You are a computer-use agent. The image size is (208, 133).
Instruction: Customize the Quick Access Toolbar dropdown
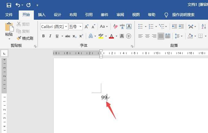[x=38, y=5]
